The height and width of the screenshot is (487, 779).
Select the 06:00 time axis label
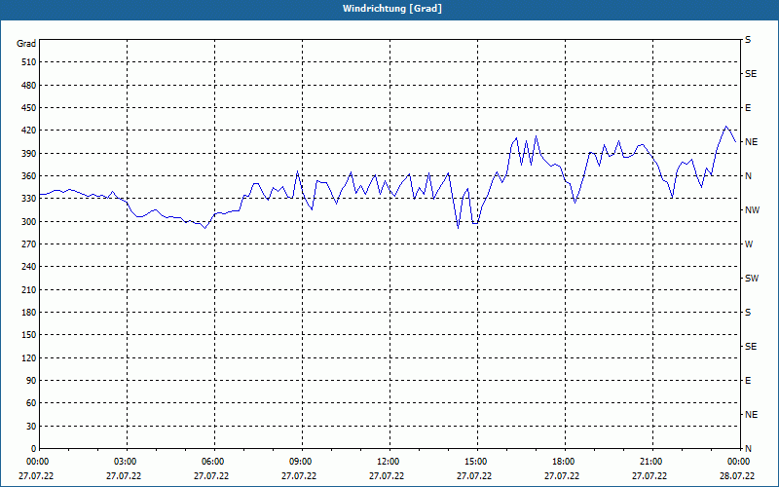tap(213, 462)
